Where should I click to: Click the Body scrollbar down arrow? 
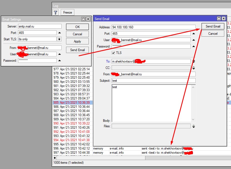click(x=193, y=120)
